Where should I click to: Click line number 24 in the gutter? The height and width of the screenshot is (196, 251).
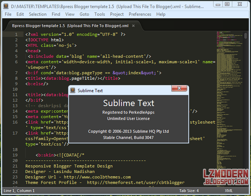[x=15, y=182]
